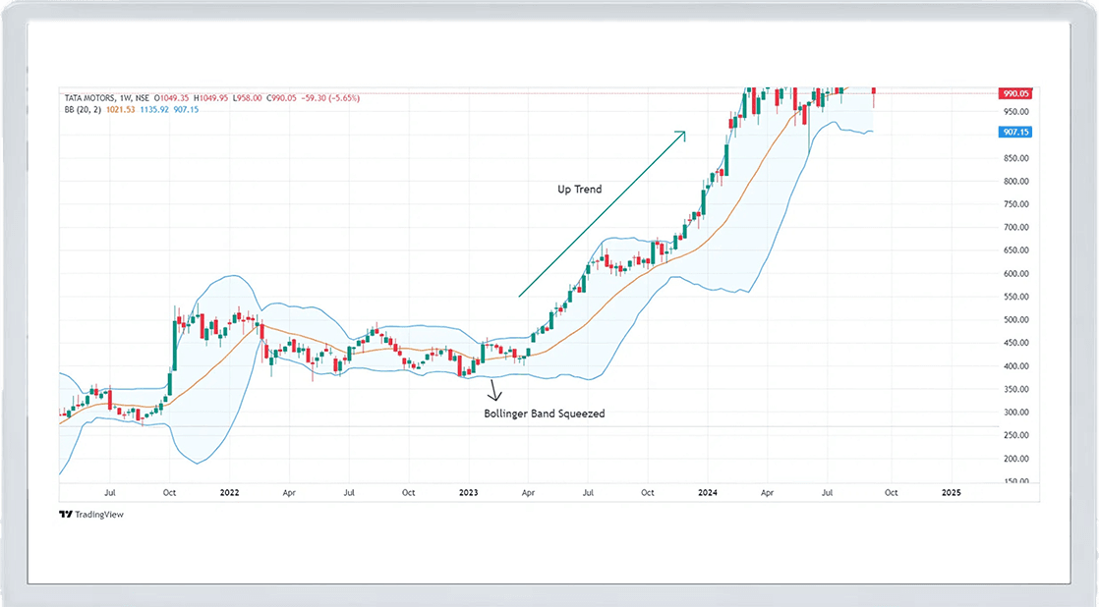Open the TATA MOTORS symbol title

(x=87, y=99)
